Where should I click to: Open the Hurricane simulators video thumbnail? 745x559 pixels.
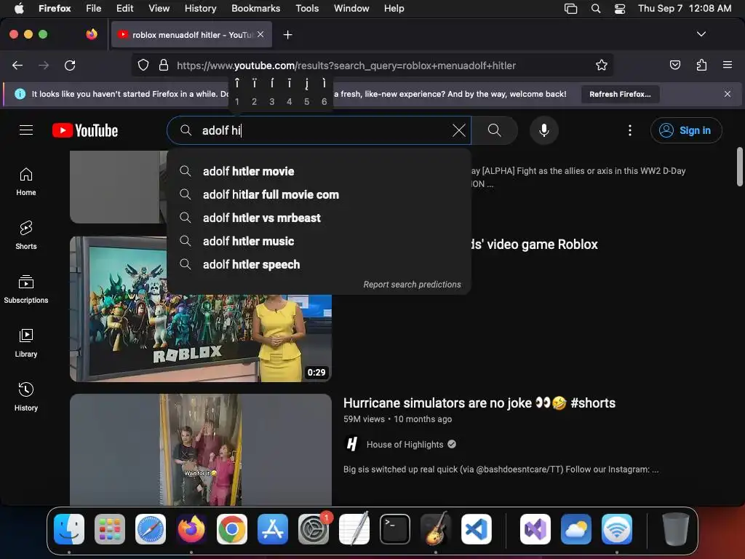[x=201, y=450]
